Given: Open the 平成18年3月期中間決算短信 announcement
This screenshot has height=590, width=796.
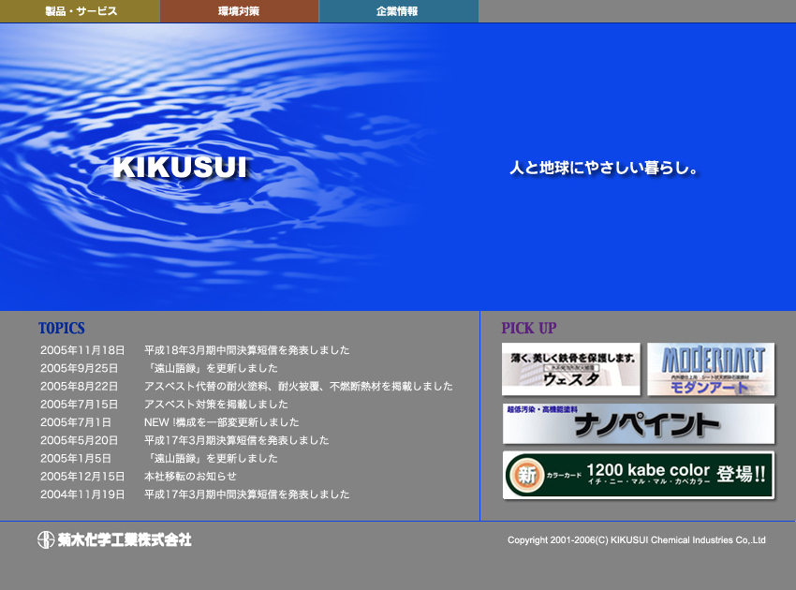Looking at the screenshot, I should pyautogui.click(x=246, y=350).
